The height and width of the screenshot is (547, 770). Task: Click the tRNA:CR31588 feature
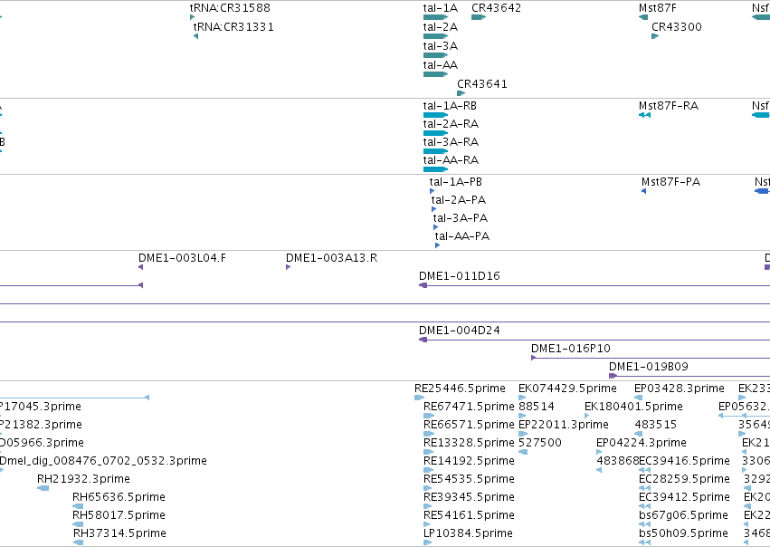click(x=193, y=17)
